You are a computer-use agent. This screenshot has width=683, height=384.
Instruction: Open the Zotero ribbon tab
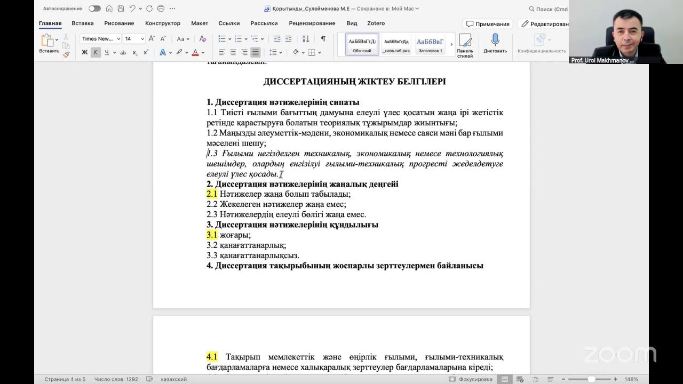[376, 23]
